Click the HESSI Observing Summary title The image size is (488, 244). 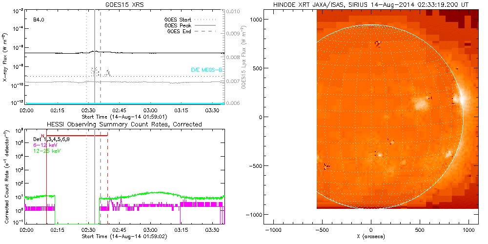click(124, 124)
